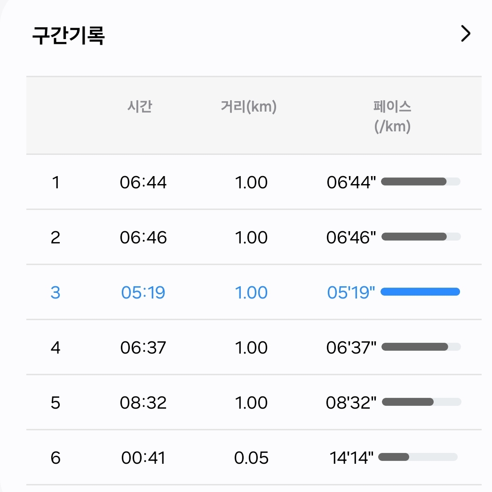
Task: Click lap 1 row number
Action: coord(56,182)
